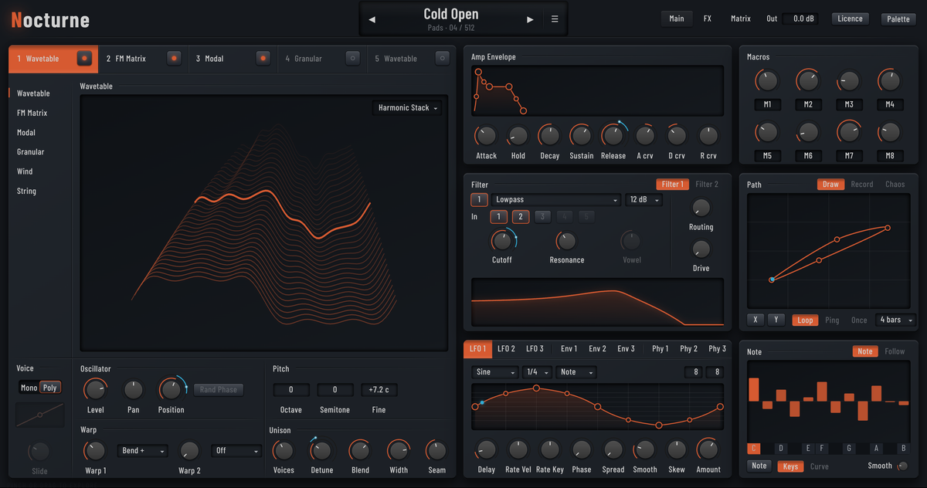
Task: Select the Env 1 tab
Action: point(569,349)
